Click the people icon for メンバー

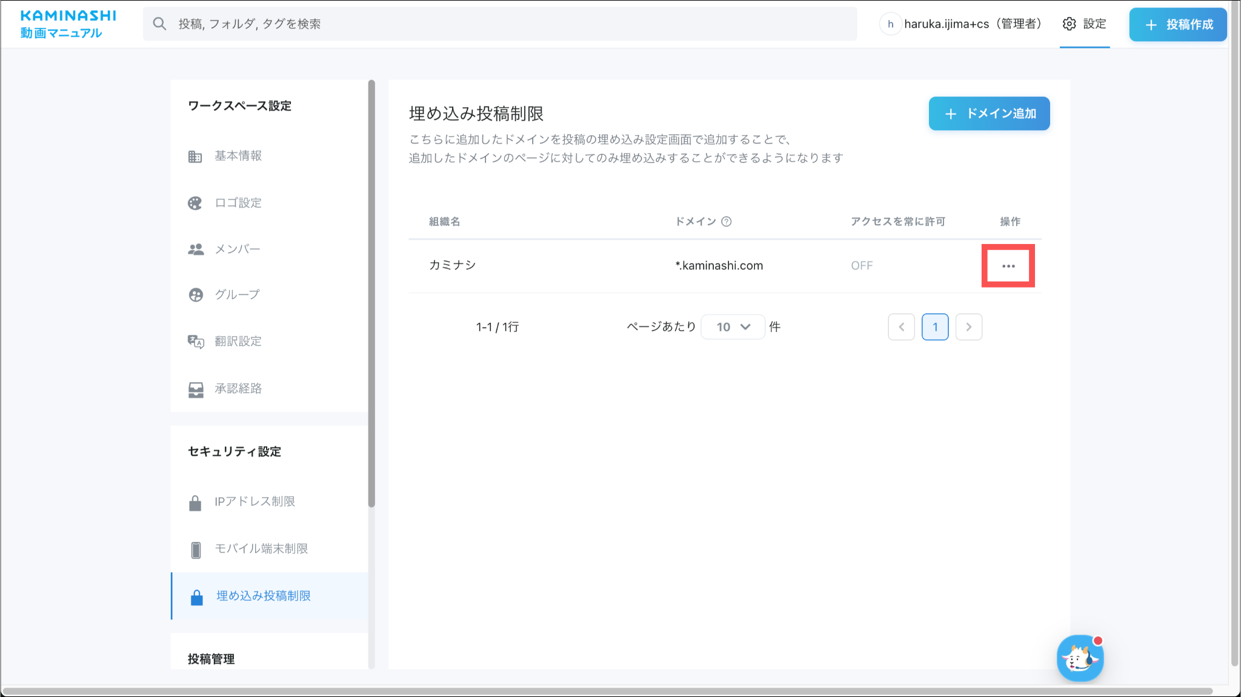pyautogui.click(x=195, y=249)
